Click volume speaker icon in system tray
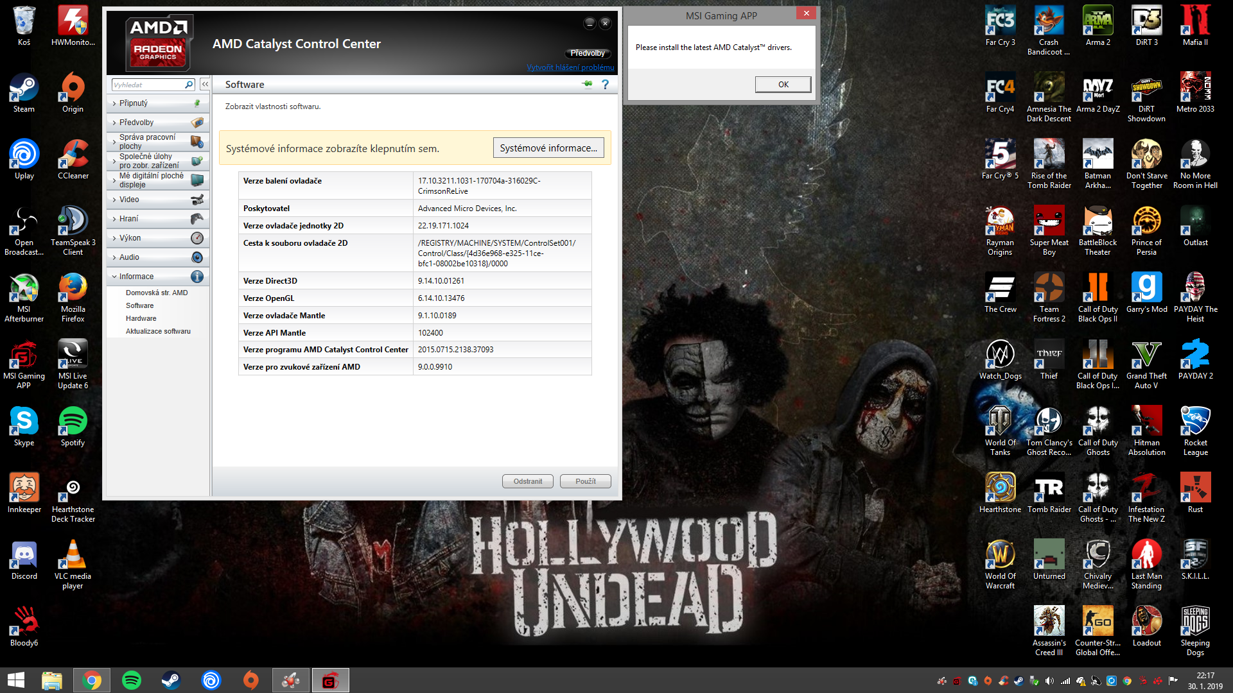The image size is (1233, 693). [x=1049, y=681]
